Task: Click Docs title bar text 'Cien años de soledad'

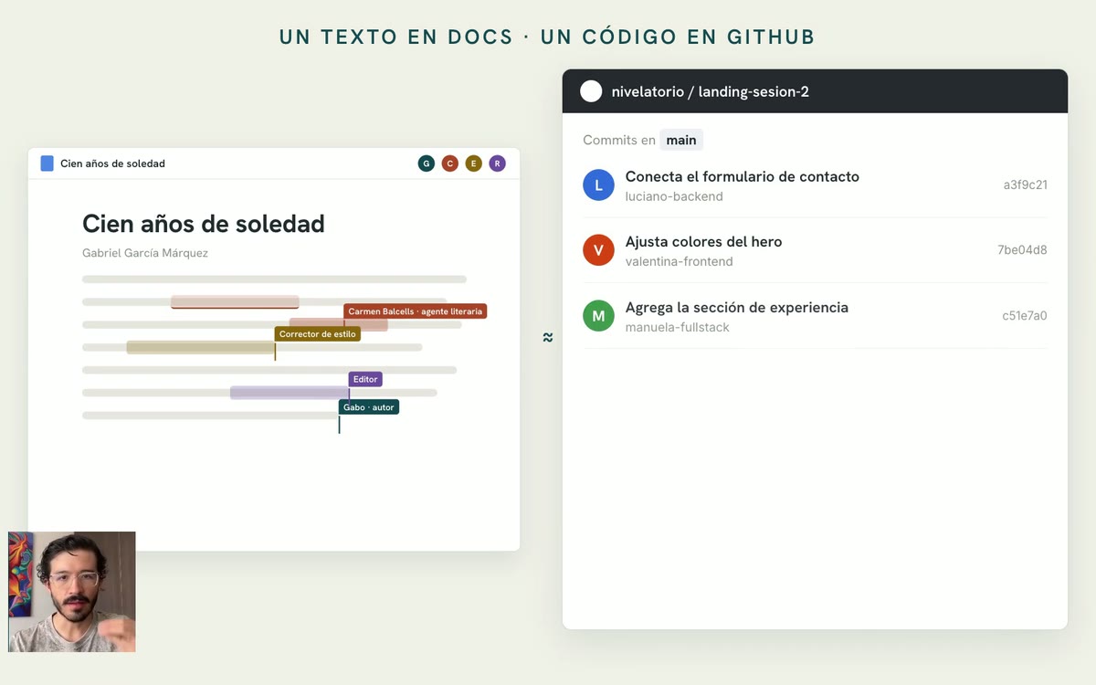Action: click(113, 163)
